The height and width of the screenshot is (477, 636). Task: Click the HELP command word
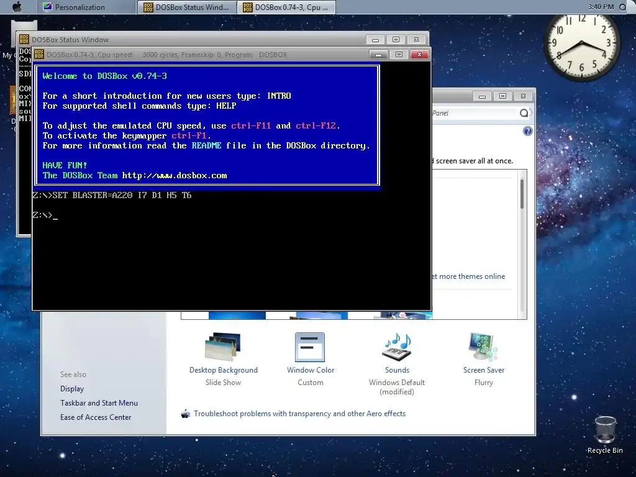(x=226, y=106)
